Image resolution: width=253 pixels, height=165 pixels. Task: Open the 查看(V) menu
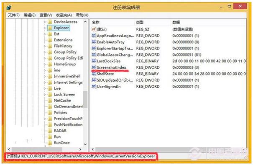pyautogui.click(x=46, y=15)
